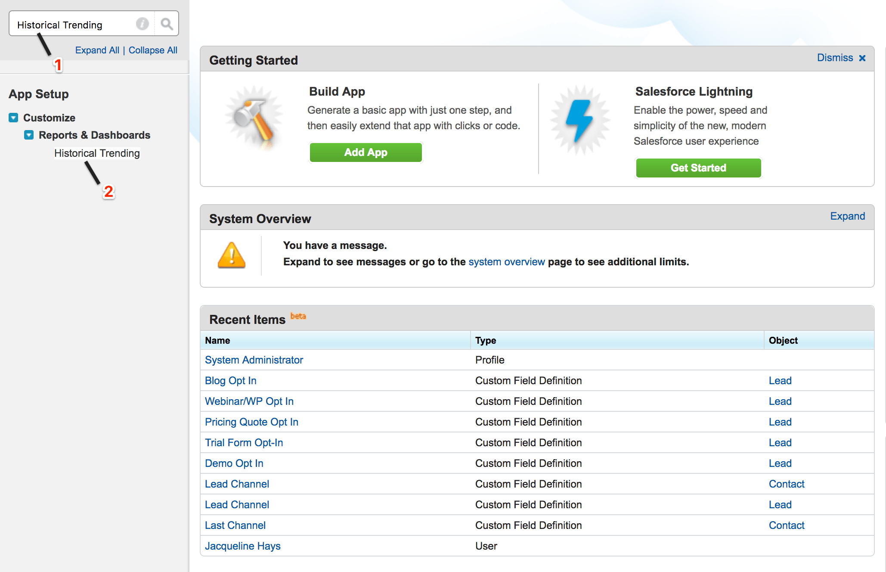Open the Last Channel field link
Screen dimensions: 886x572
pos(235,525)
